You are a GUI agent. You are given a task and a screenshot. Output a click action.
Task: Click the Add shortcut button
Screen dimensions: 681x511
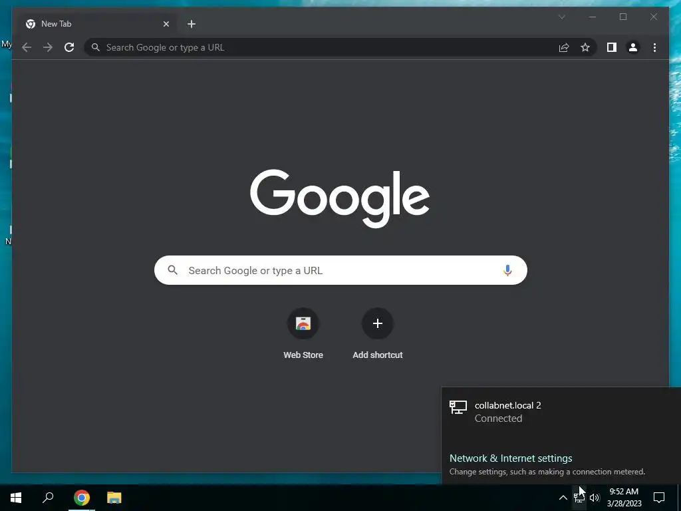[378, 334]
